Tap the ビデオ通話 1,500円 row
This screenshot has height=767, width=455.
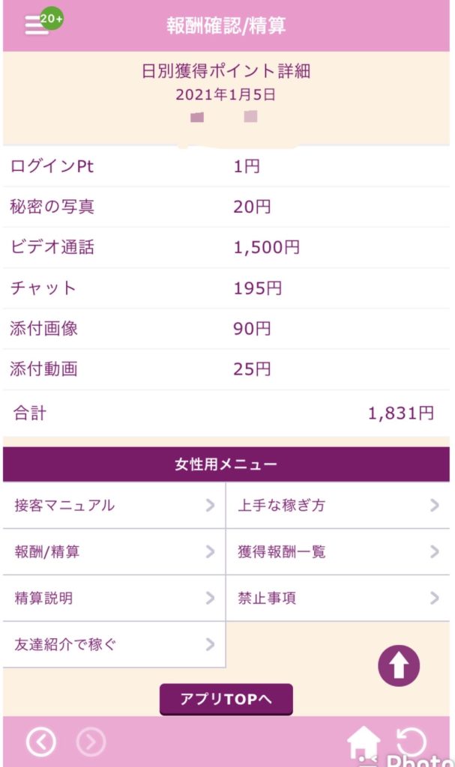pyautogui.click(x=226, y=248)
